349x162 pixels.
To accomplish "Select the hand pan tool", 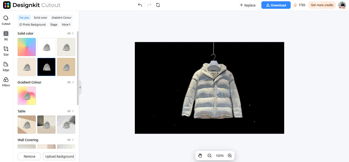I will pyautogui.click(x=200, y=156).
